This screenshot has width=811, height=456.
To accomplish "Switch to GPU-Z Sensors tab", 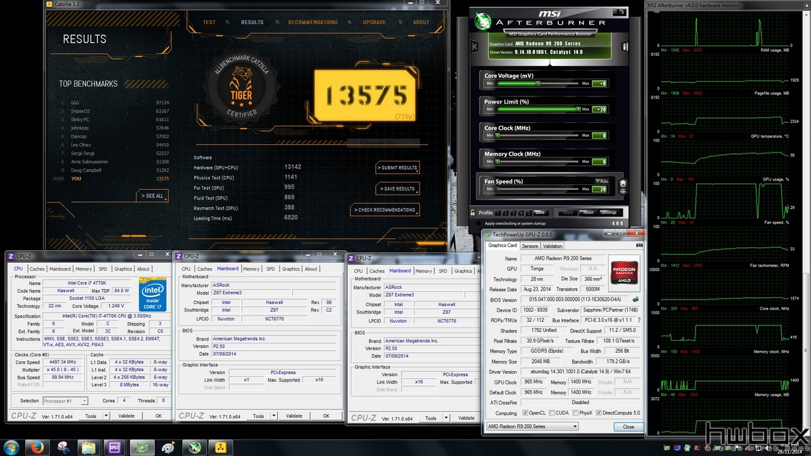I will [530, 246].
